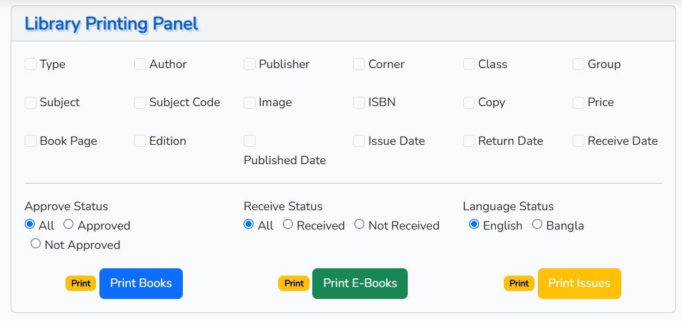Screen dimensions: 682x321
Task: Select Received under Receive Status
Action: tap(288, 224)
